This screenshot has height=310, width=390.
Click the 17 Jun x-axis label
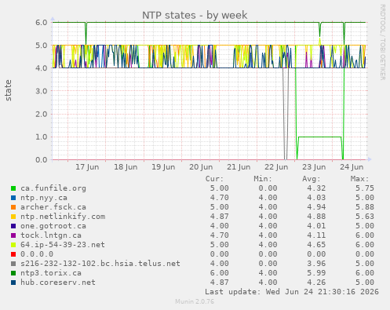87,167
